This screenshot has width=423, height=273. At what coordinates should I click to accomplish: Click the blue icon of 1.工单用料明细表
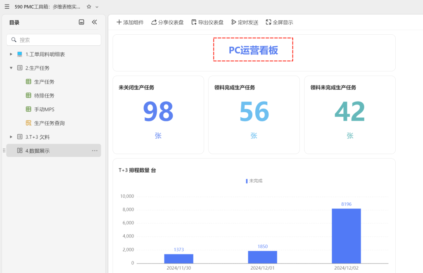20,54
